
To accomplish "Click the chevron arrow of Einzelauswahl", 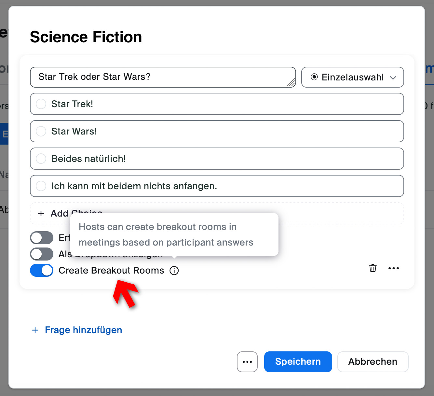I will (393, 78).
